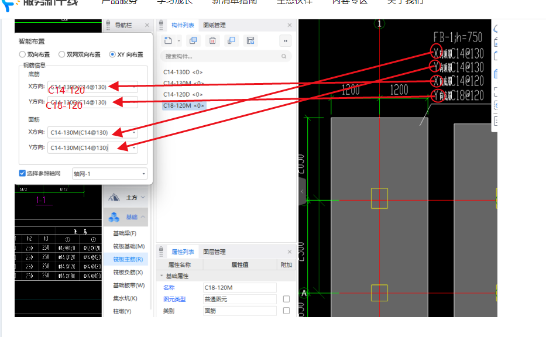This screenshot has width=546, height=337.
Task: Select the 双向布置 radio button
Action: coord(22,54)
